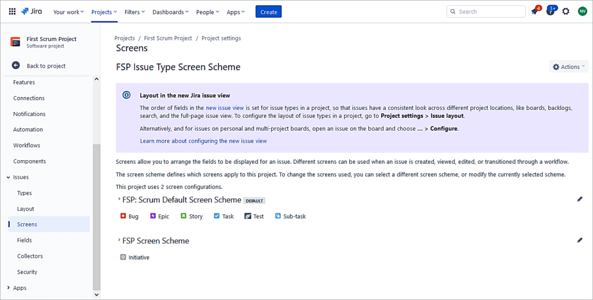Image resolution: width=593 pixels, height=300 pixels.
Task: Click the Task issue type icon
Action: click(217, 216)
